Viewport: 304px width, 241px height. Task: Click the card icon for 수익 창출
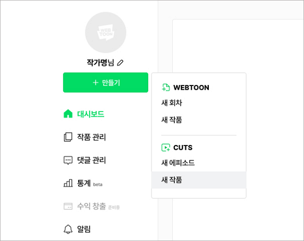click(x=68, y=206)
